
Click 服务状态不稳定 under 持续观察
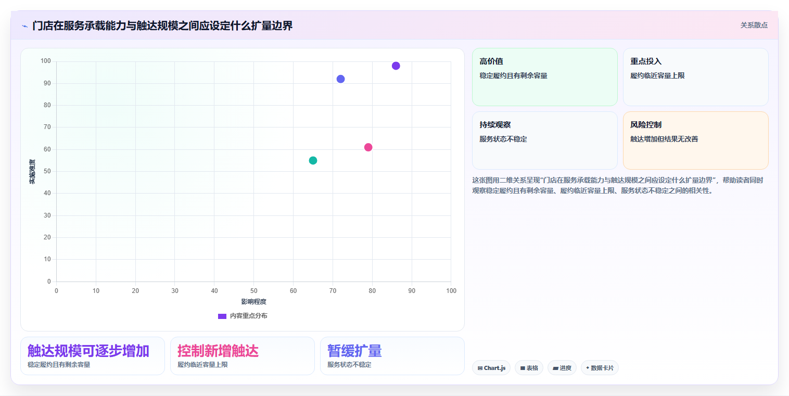tap(503, 139)
